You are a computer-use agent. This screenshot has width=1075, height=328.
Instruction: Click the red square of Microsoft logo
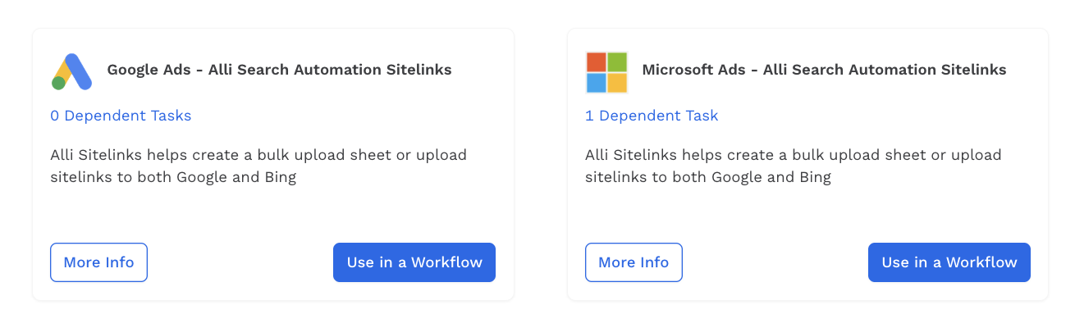click(x=597, y=62)
